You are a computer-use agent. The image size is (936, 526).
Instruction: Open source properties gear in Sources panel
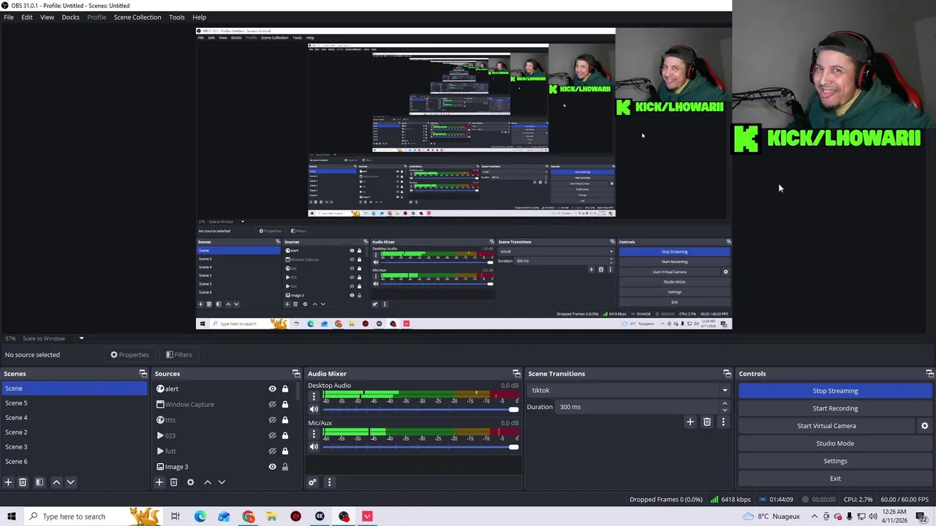point(190,482)
